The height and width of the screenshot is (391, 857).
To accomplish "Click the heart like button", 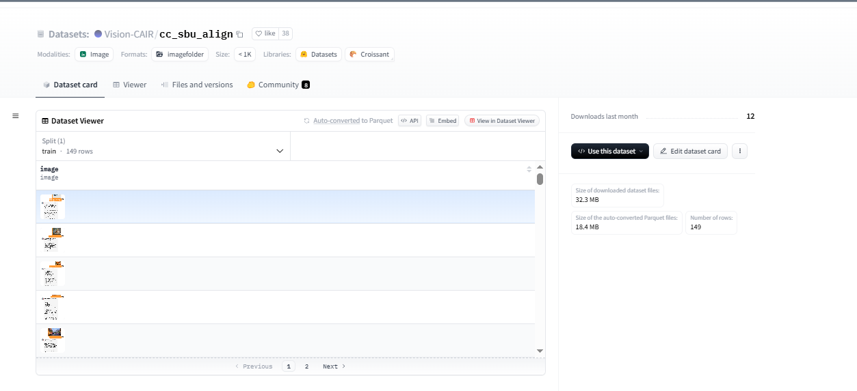I will pyautogui.click(x=265, y=33).
